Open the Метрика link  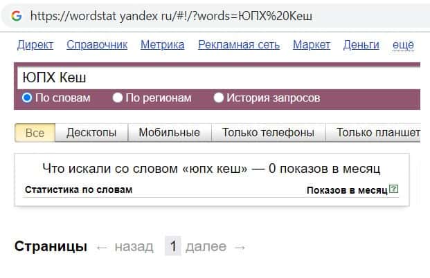point(162,45)
